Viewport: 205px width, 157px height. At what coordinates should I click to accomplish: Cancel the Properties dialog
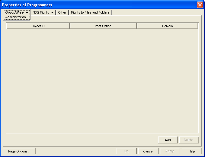click(x=148, y=151)
